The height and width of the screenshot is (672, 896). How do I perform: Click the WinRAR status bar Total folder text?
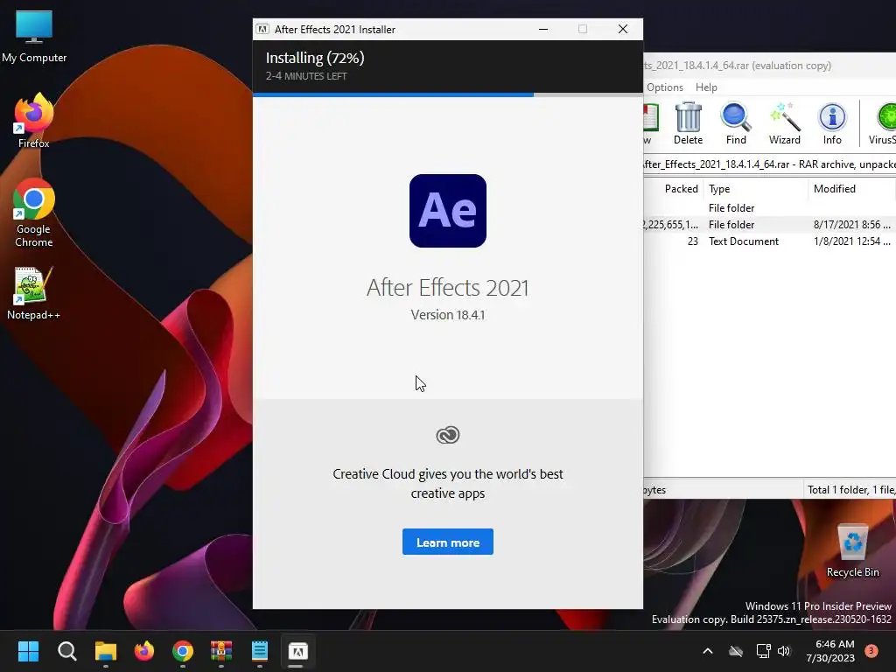850,490
